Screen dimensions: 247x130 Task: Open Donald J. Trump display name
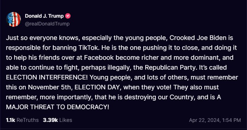point(44,16)
